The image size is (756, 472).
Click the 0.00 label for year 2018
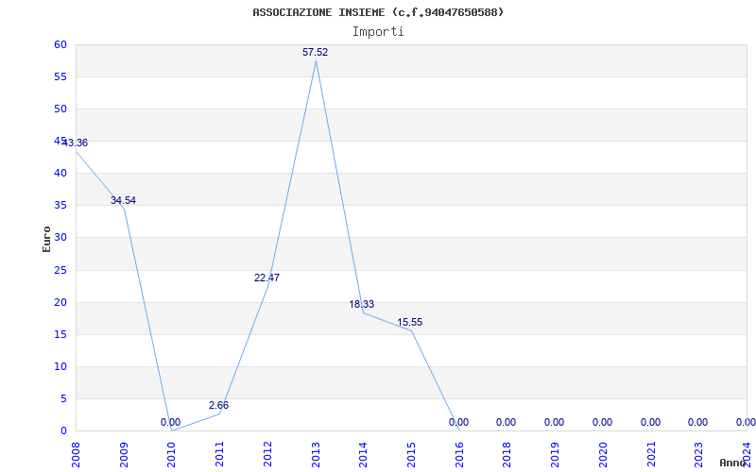pyautogui.click(x=507, y=422)
